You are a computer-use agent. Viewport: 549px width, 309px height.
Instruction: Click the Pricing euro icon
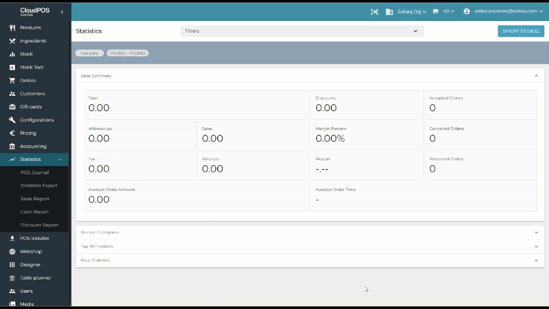[x=12, y=133]
